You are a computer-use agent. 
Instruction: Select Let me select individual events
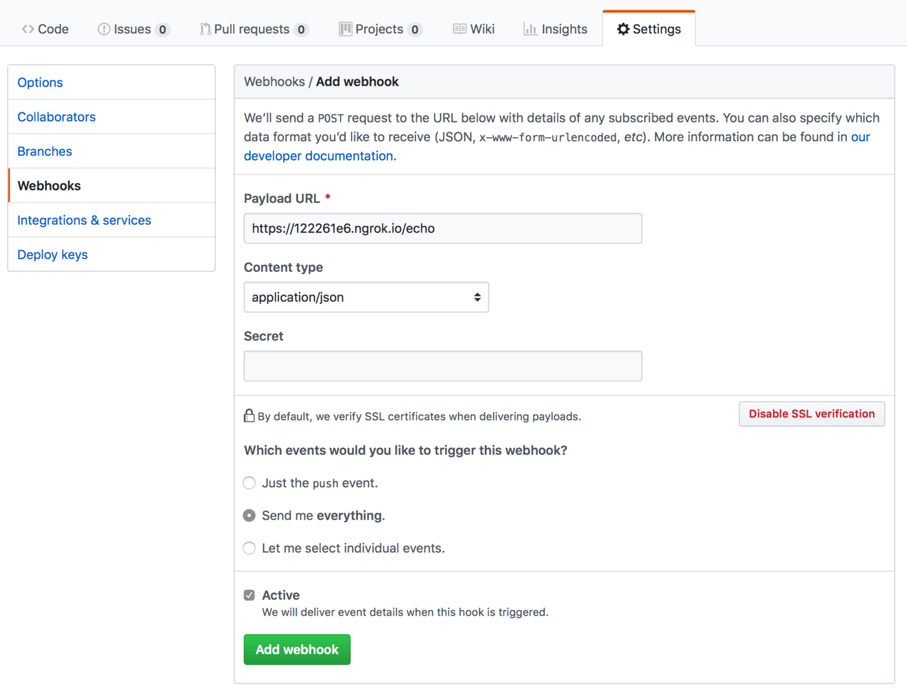click(x=249, y=548)
